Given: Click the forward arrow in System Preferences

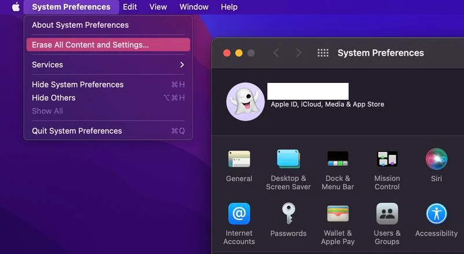Looking at the screenshot, I should click(x=299, y=53).
